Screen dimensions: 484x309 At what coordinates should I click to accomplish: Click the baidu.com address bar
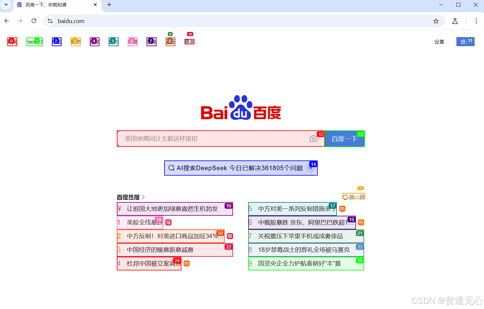click(x=244, y=21)
